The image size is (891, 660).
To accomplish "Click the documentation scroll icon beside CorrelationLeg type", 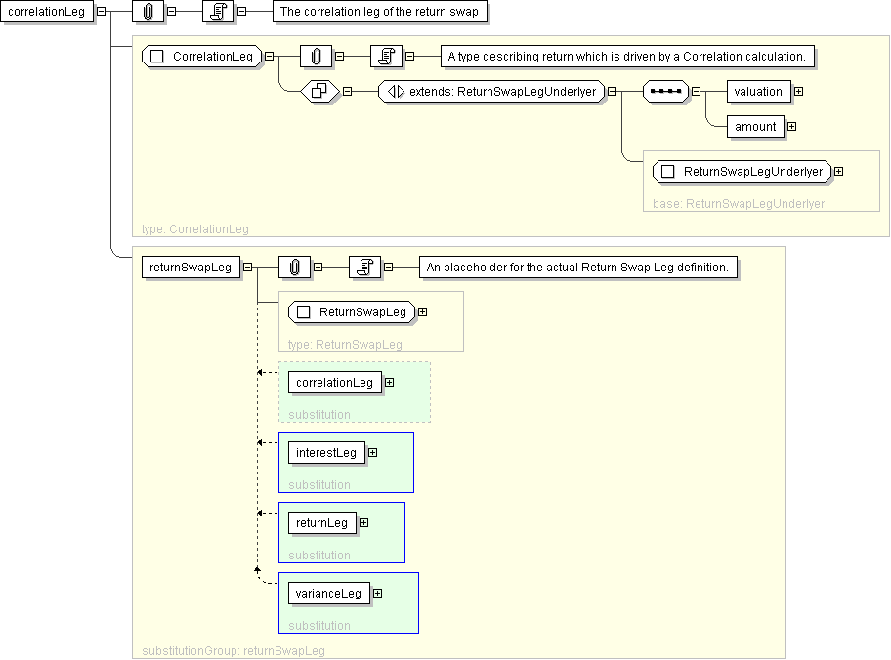I will coord(386,57).
